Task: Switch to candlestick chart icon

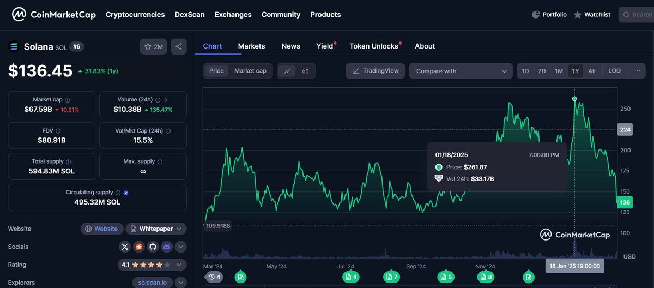Action: [305, 71]
